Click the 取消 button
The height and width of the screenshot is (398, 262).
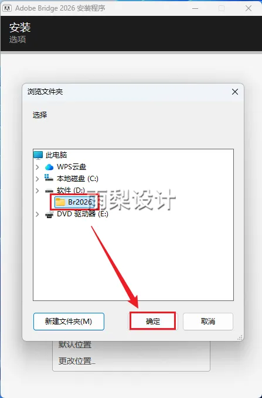[208, 322]
